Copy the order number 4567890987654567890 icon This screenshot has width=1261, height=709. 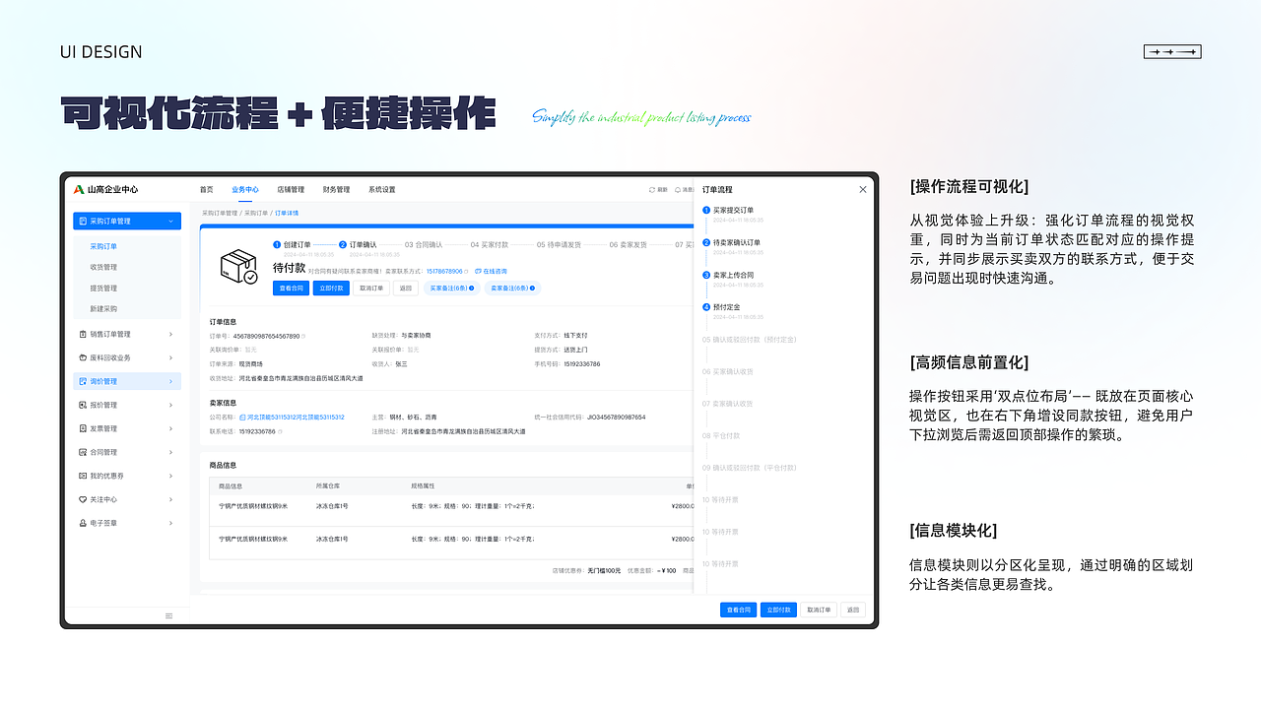(302, 336)
